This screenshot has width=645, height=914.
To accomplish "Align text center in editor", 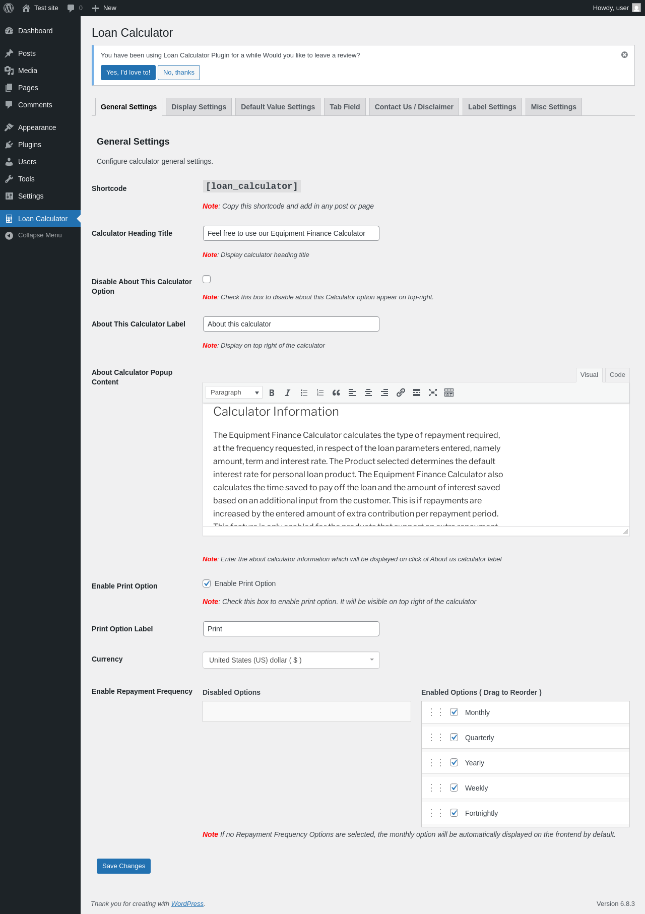I will click(x=368, y=393).
